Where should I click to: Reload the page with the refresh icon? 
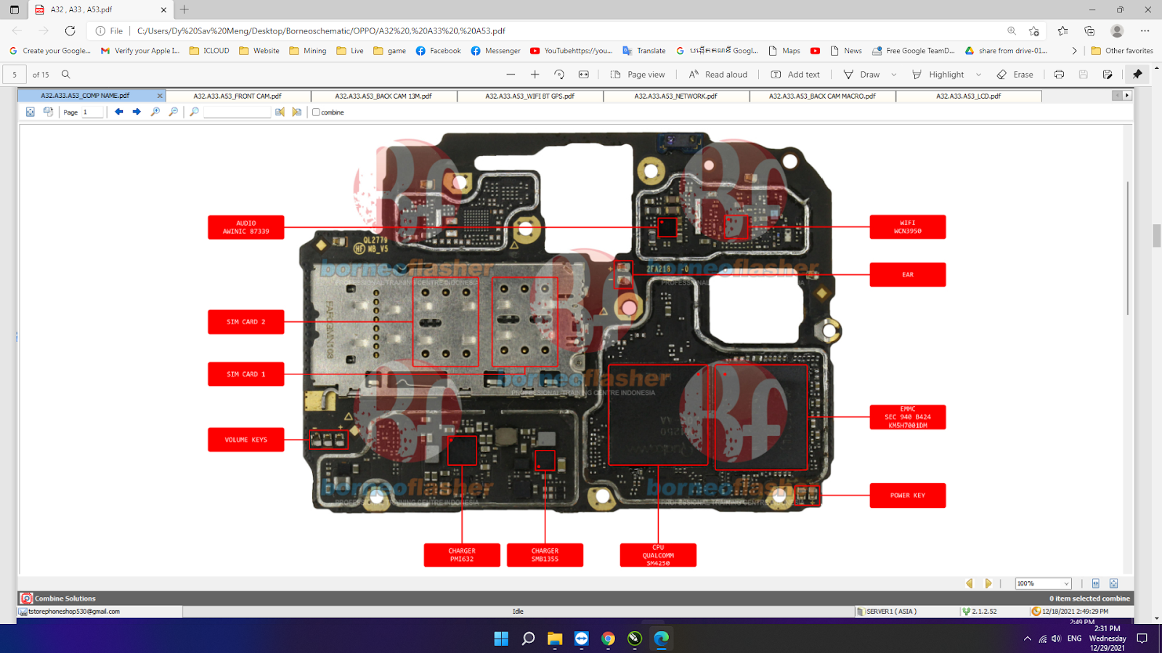70,30
